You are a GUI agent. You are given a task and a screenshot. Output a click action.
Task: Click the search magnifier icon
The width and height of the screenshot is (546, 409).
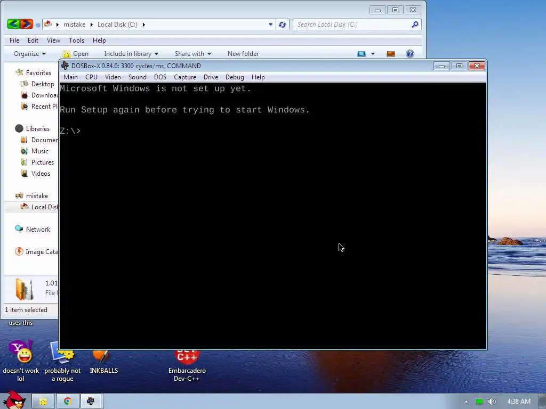click(415, 24)
